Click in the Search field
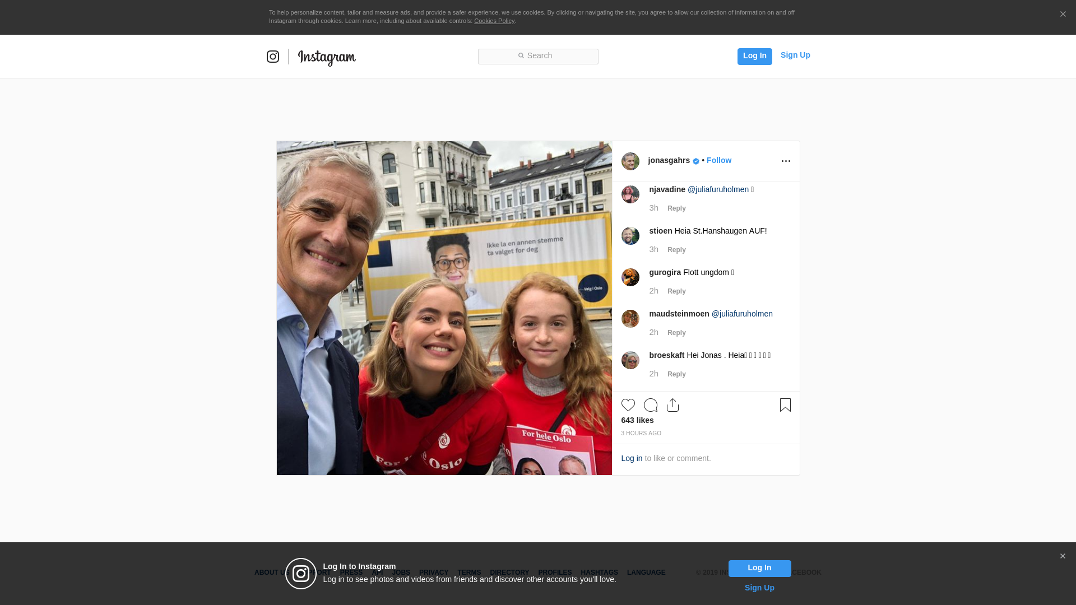This screenshot has width=1076, height=605. (538, 56)
